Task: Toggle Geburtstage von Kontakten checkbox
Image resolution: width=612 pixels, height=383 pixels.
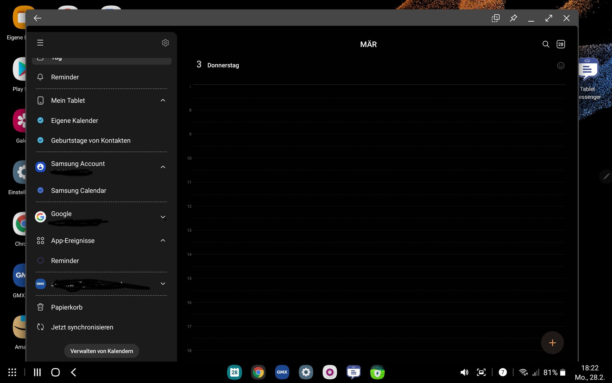Action: (x=40, y=140)
